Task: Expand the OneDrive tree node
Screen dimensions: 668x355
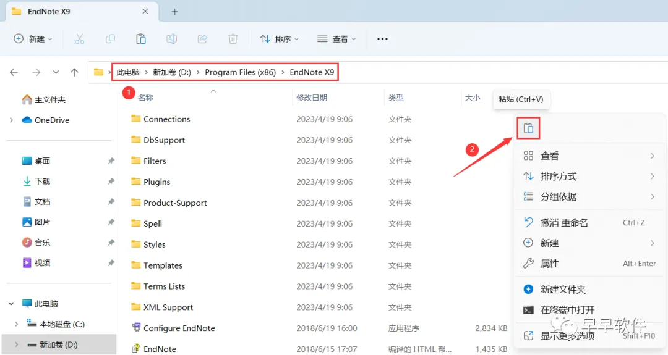Action: [x=12, y=120]
